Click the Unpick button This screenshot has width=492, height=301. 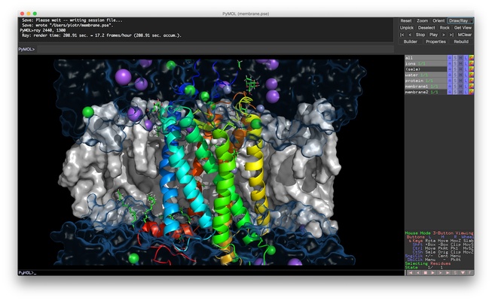pos(407,28)
